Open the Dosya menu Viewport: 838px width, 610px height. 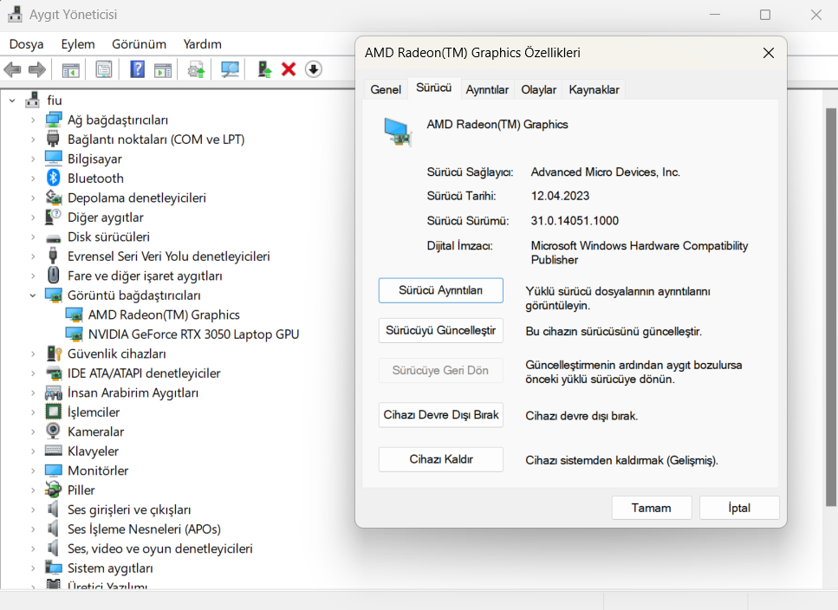(x=27, y=44)
